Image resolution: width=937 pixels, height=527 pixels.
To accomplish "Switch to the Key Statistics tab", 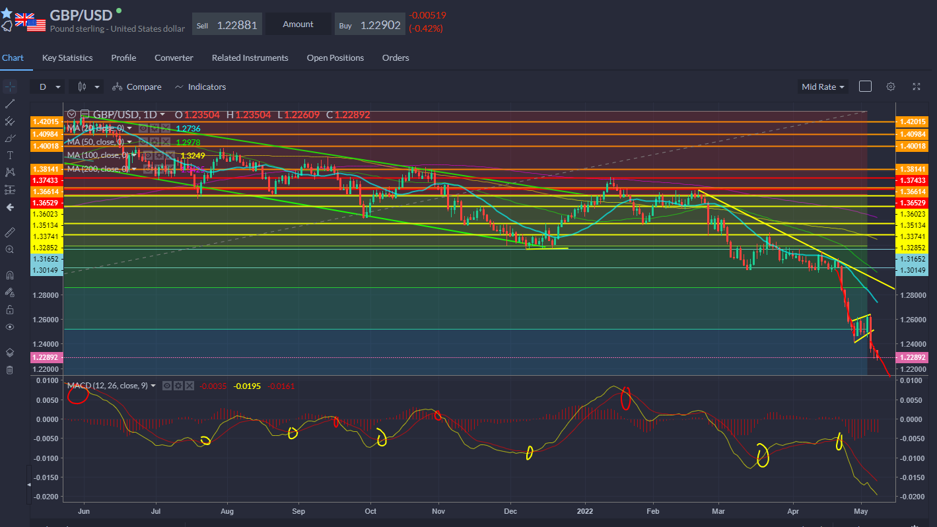I will click(x=67, y=58).
